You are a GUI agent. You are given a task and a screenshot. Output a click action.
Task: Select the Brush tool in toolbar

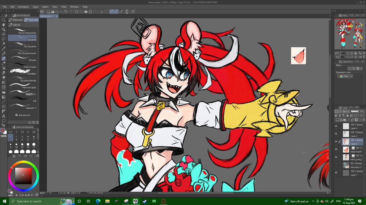click(4, 59)
